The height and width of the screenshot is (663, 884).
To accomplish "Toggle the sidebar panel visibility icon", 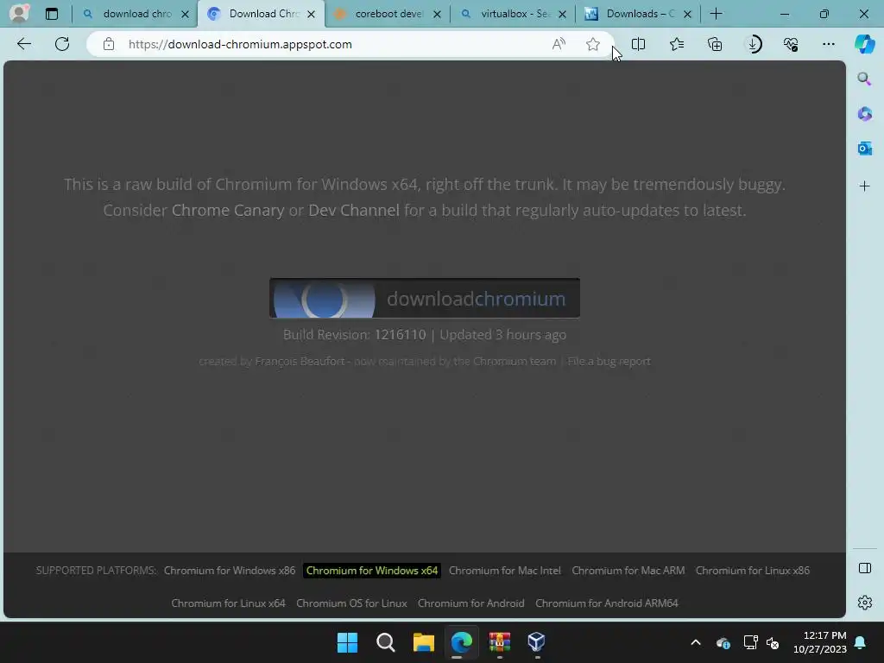I will tap(864, 568).
